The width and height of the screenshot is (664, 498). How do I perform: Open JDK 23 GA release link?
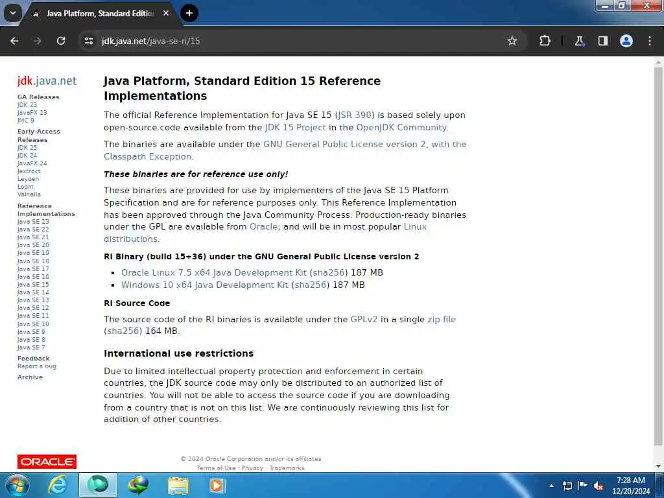point(27,104)
